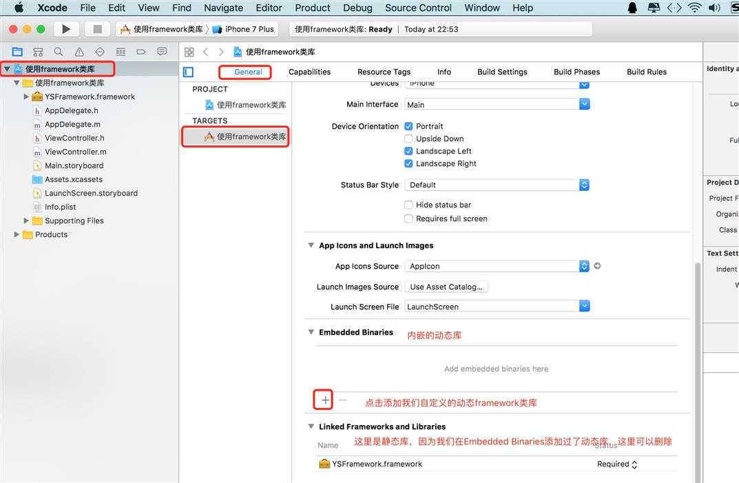Select the target under TARGETS
Image resolution: width=739 pixels, height=483 pixels.
236,137
